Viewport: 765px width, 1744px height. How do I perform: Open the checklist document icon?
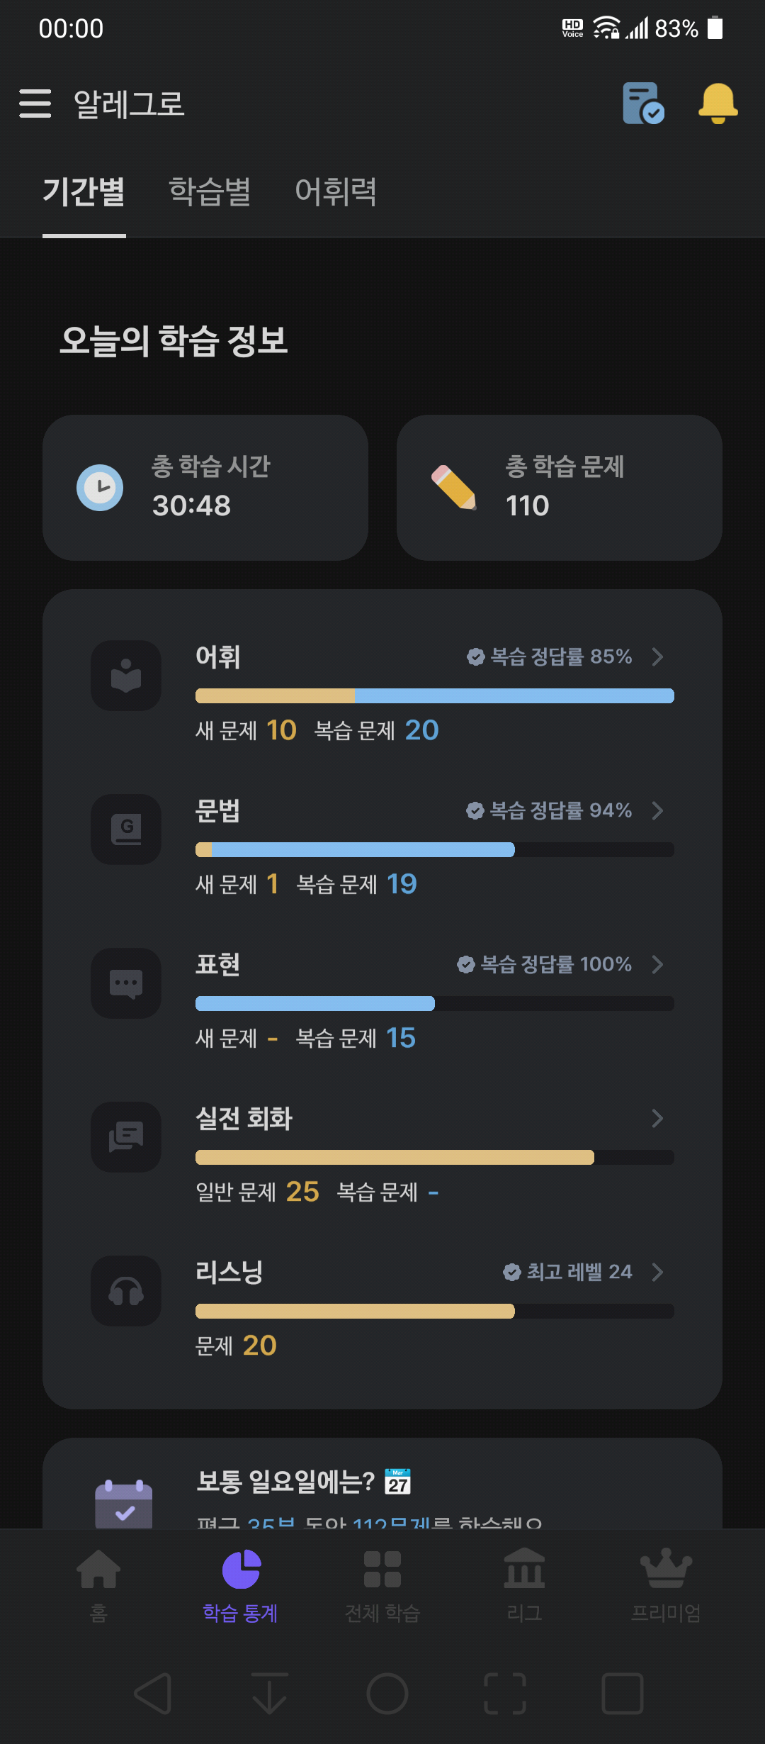643,104
